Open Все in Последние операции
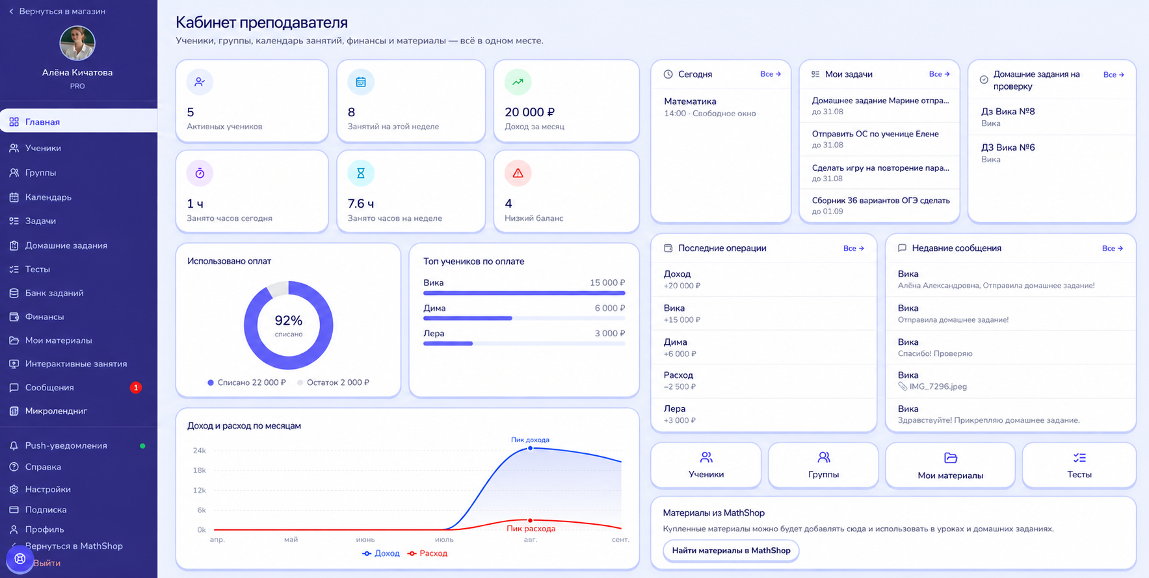The width and height of the screenshot is (1149, 578). pyautogui.click(x=854, y=248)
